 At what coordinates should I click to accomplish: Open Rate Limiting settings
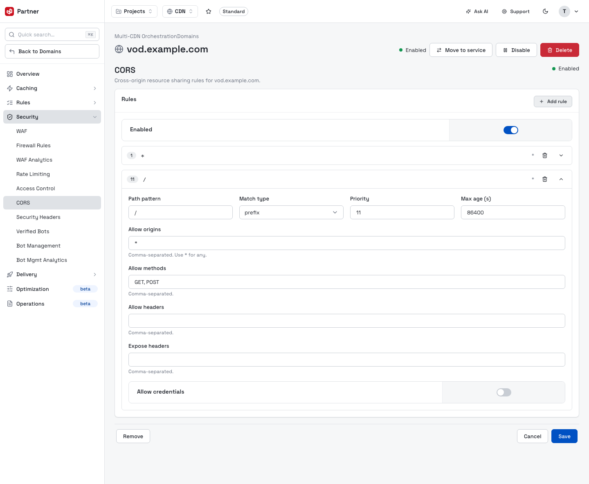[x=52, y=174]
